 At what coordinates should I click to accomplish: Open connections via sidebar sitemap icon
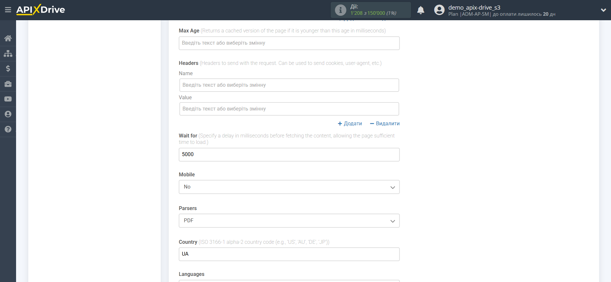pyautogui.click(x=8, y=53)
